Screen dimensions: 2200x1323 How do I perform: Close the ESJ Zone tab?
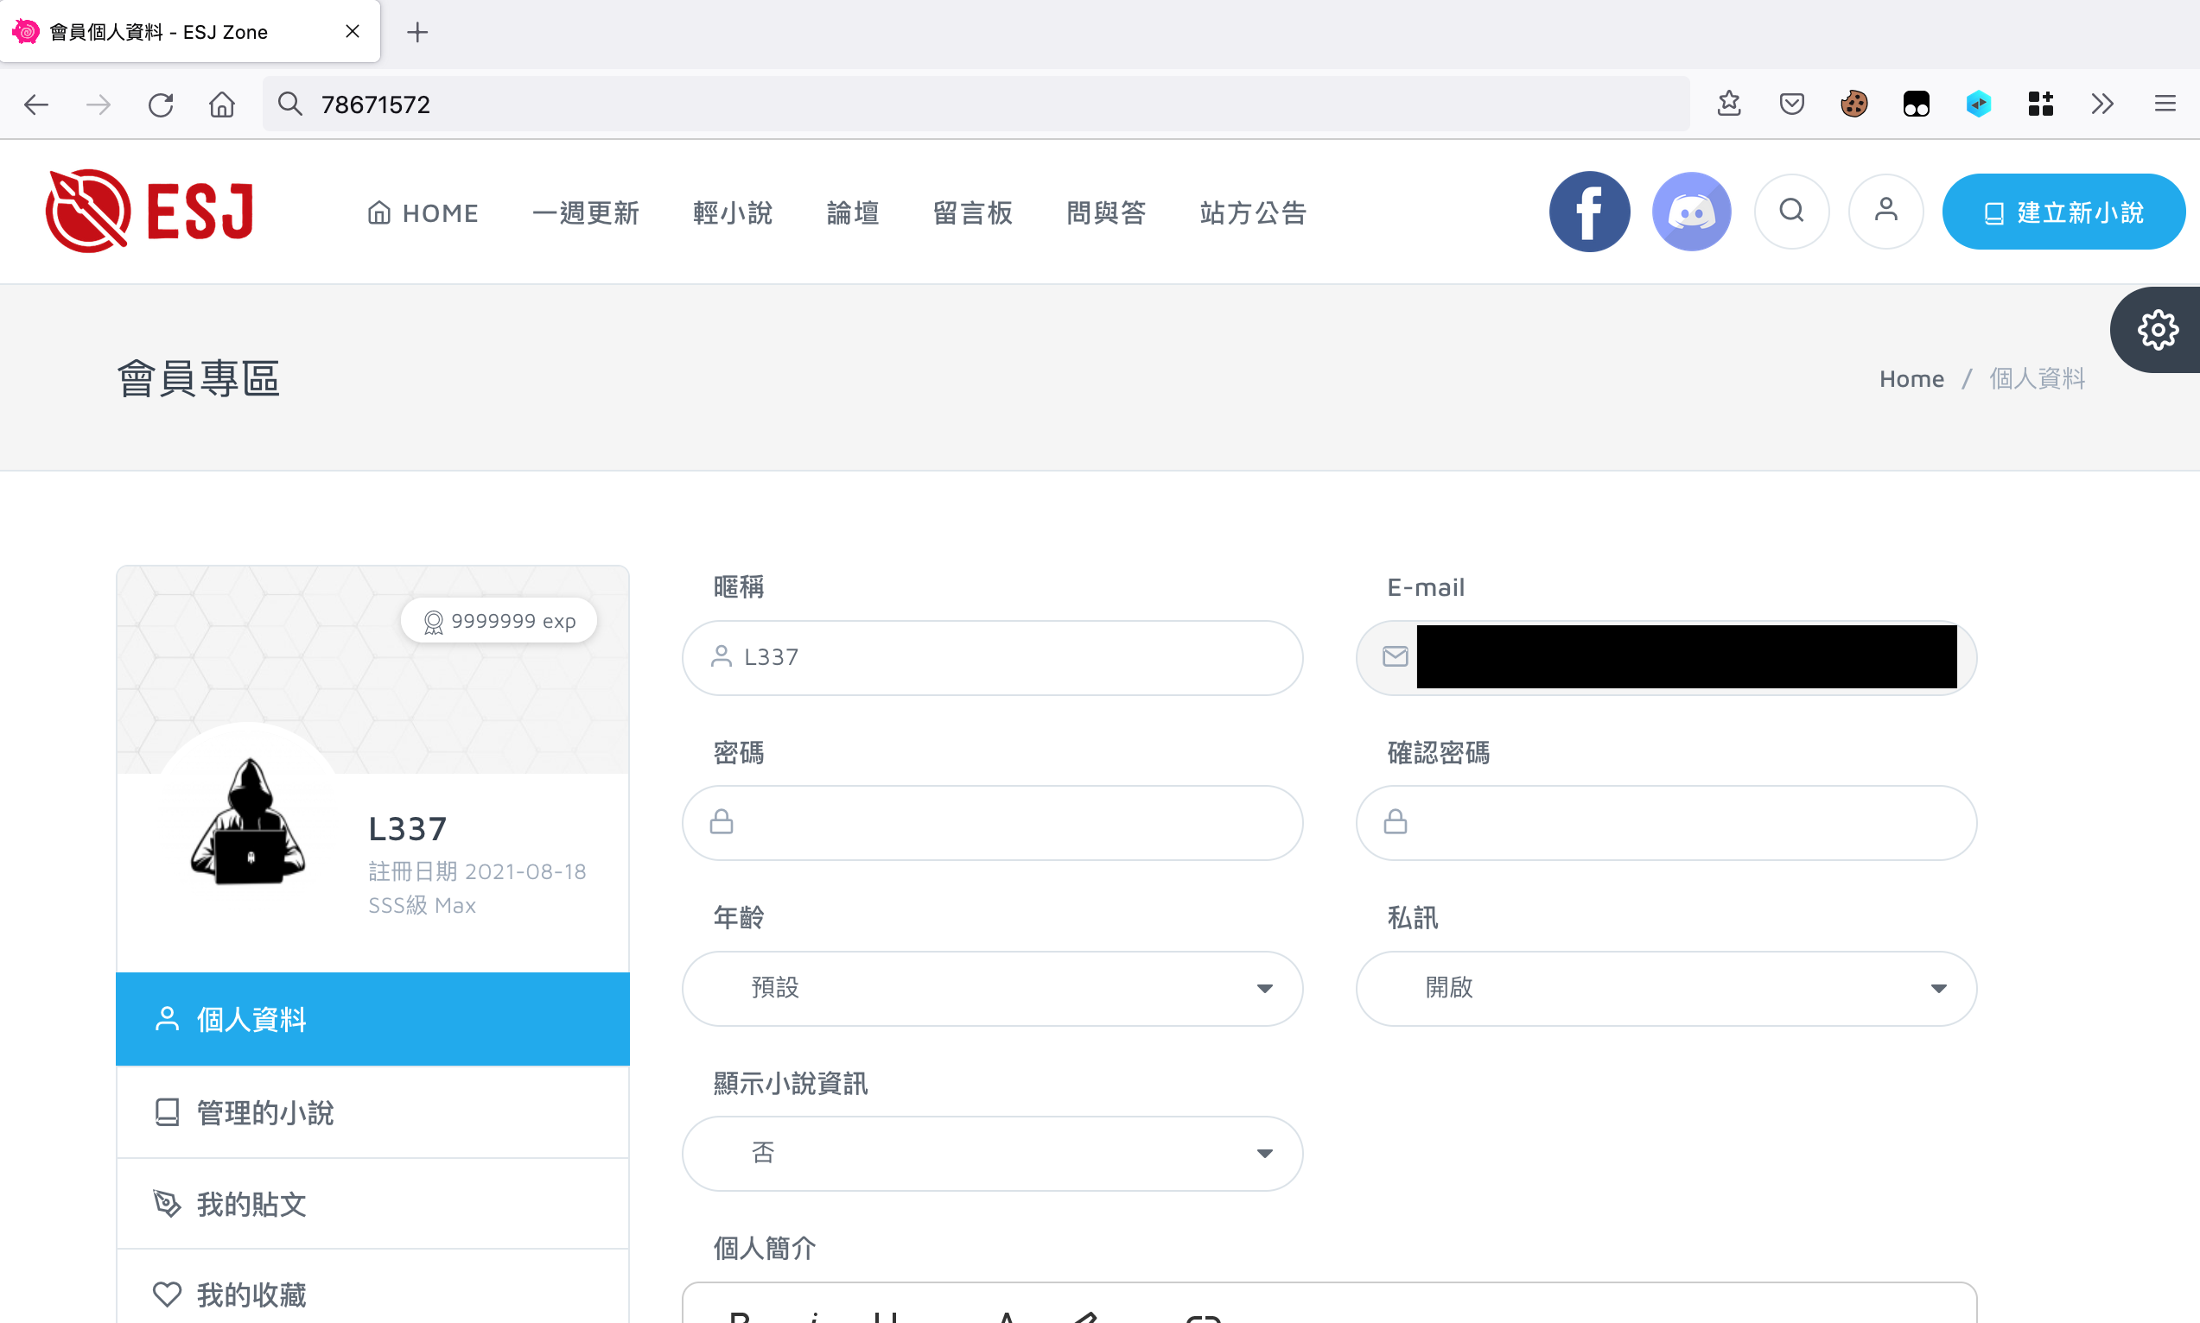point(353,31)
